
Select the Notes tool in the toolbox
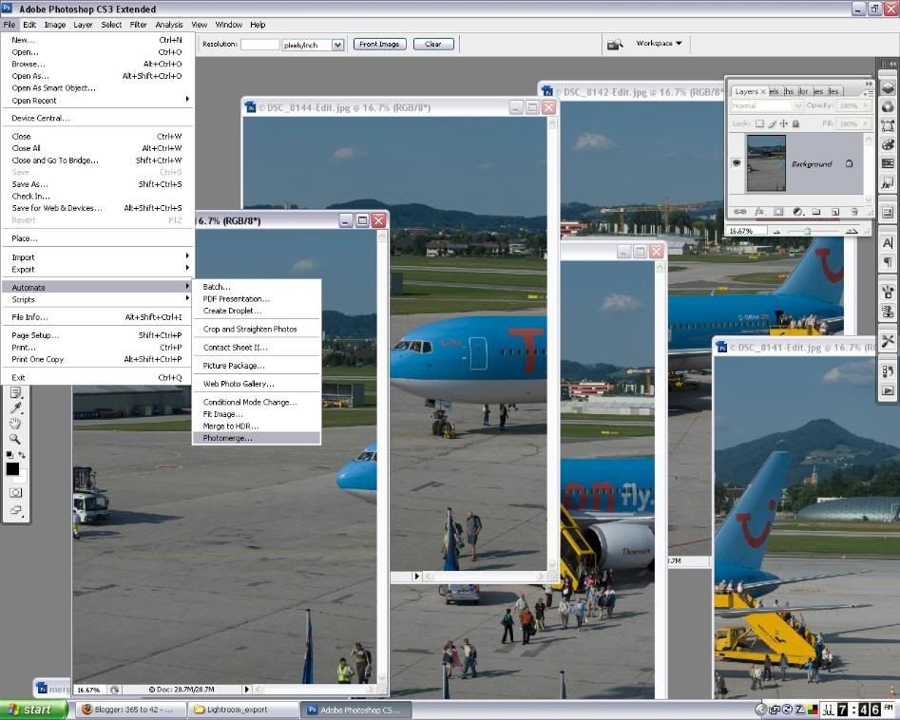(x=15, y=393)
